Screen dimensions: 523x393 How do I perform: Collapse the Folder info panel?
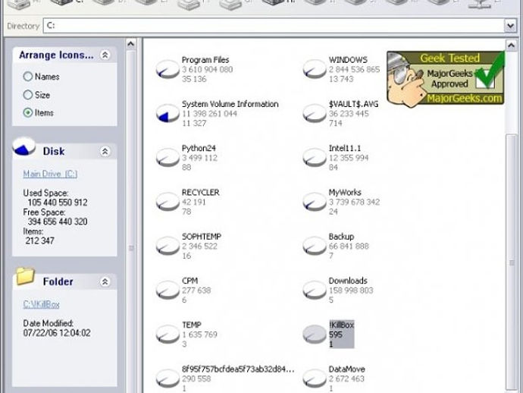(x=105, y=281)
